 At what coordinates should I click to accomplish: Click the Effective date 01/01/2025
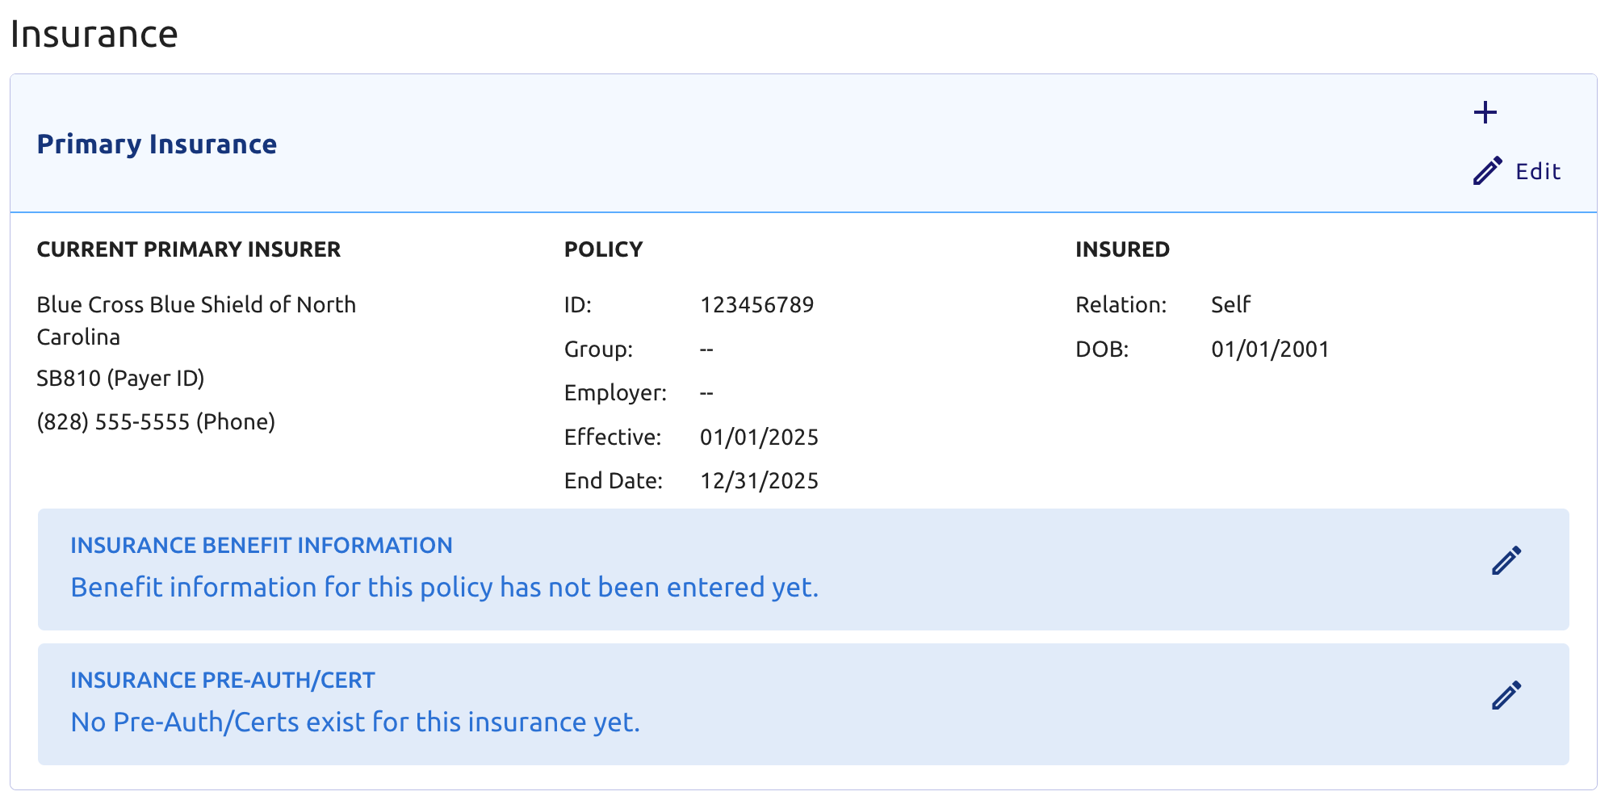(760, 438)
